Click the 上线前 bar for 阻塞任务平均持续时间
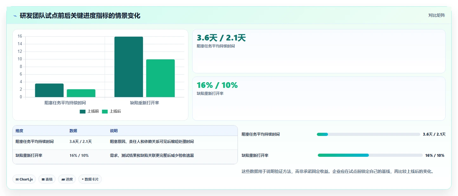Screen dimensions: 458x196 (x=49, y=90)
